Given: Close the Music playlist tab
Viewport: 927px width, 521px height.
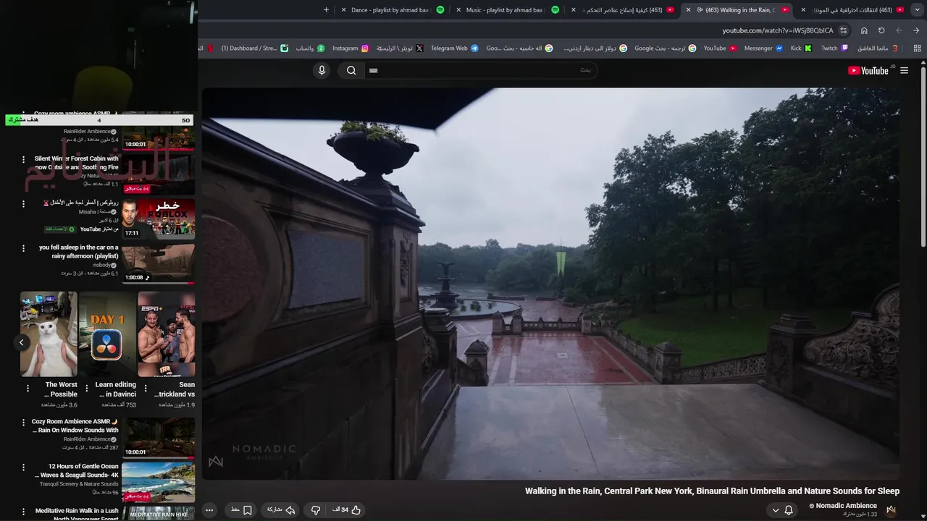Looking at the screenshot, I should pos(458,10).
